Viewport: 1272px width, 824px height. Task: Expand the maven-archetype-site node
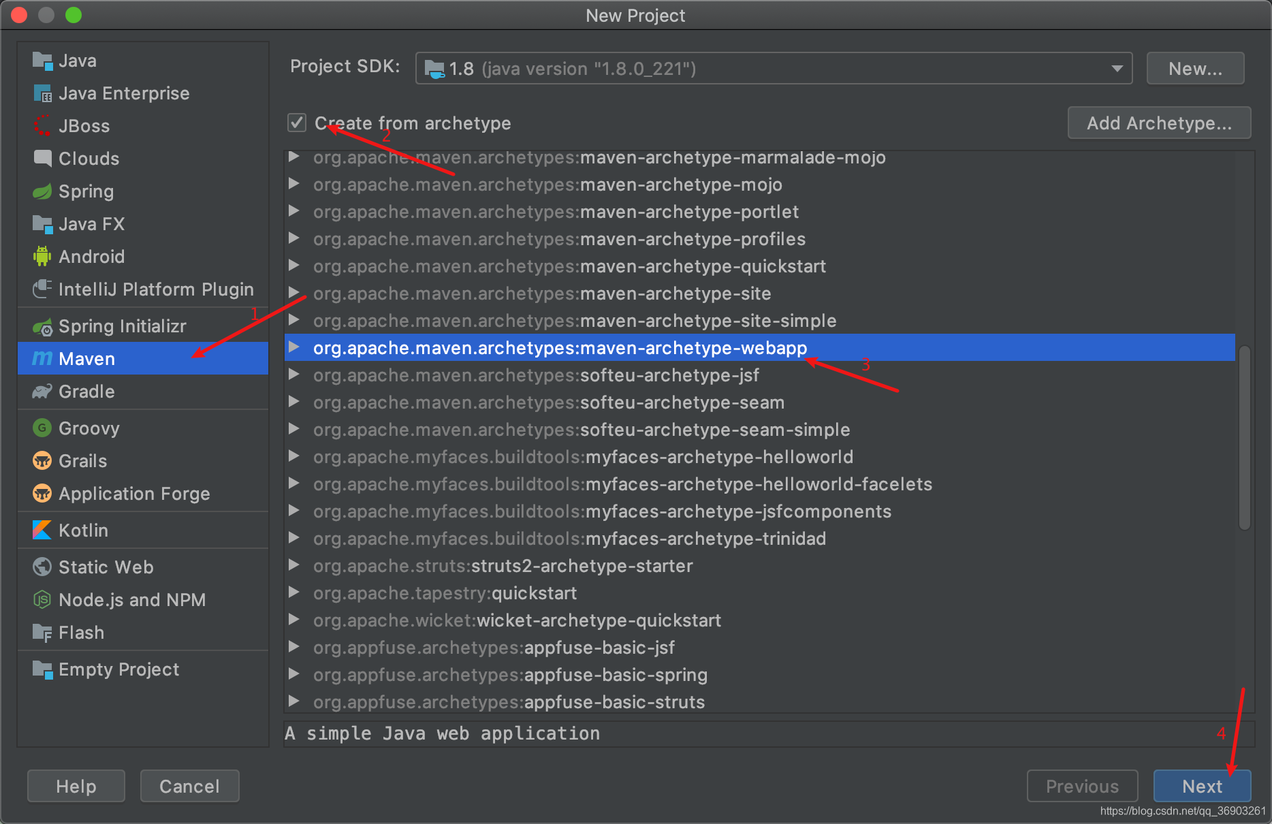pos(293,293)
